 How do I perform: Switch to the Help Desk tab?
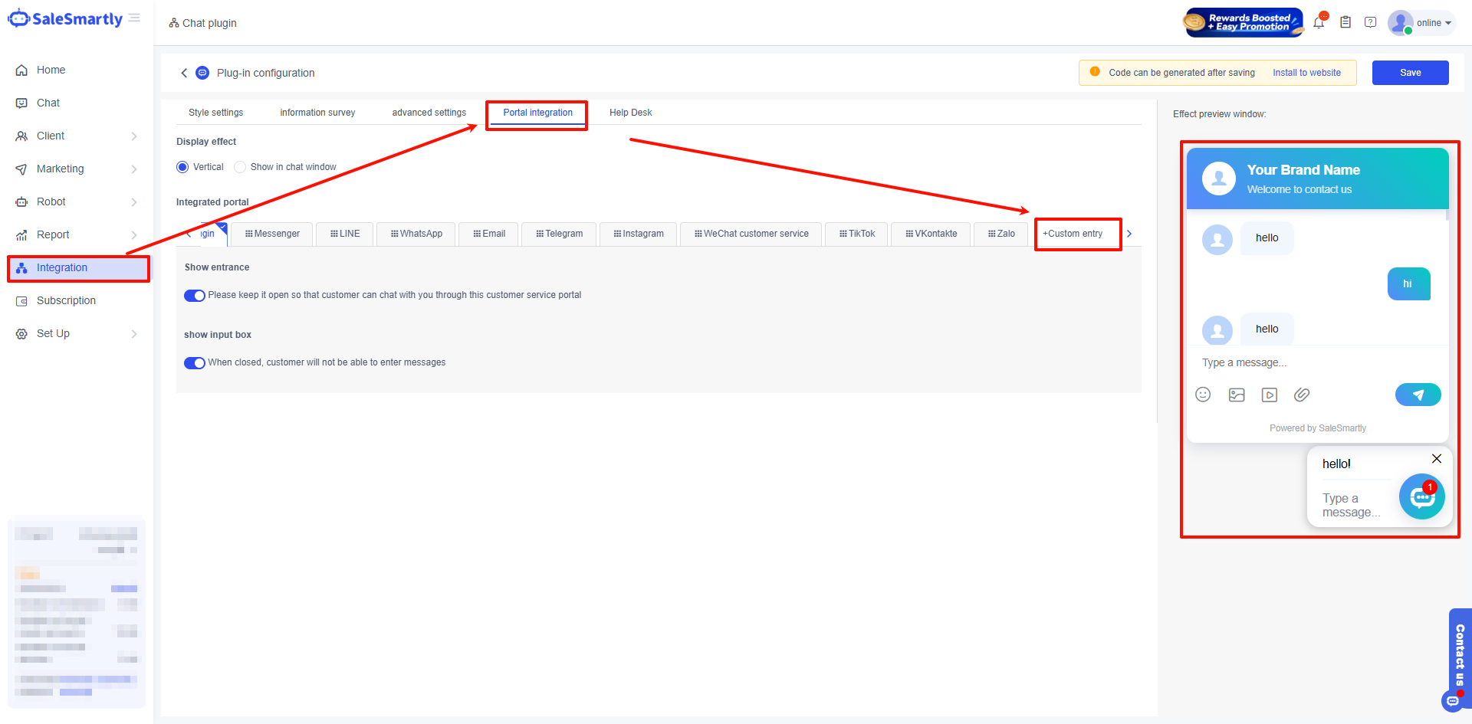point(630,113)
